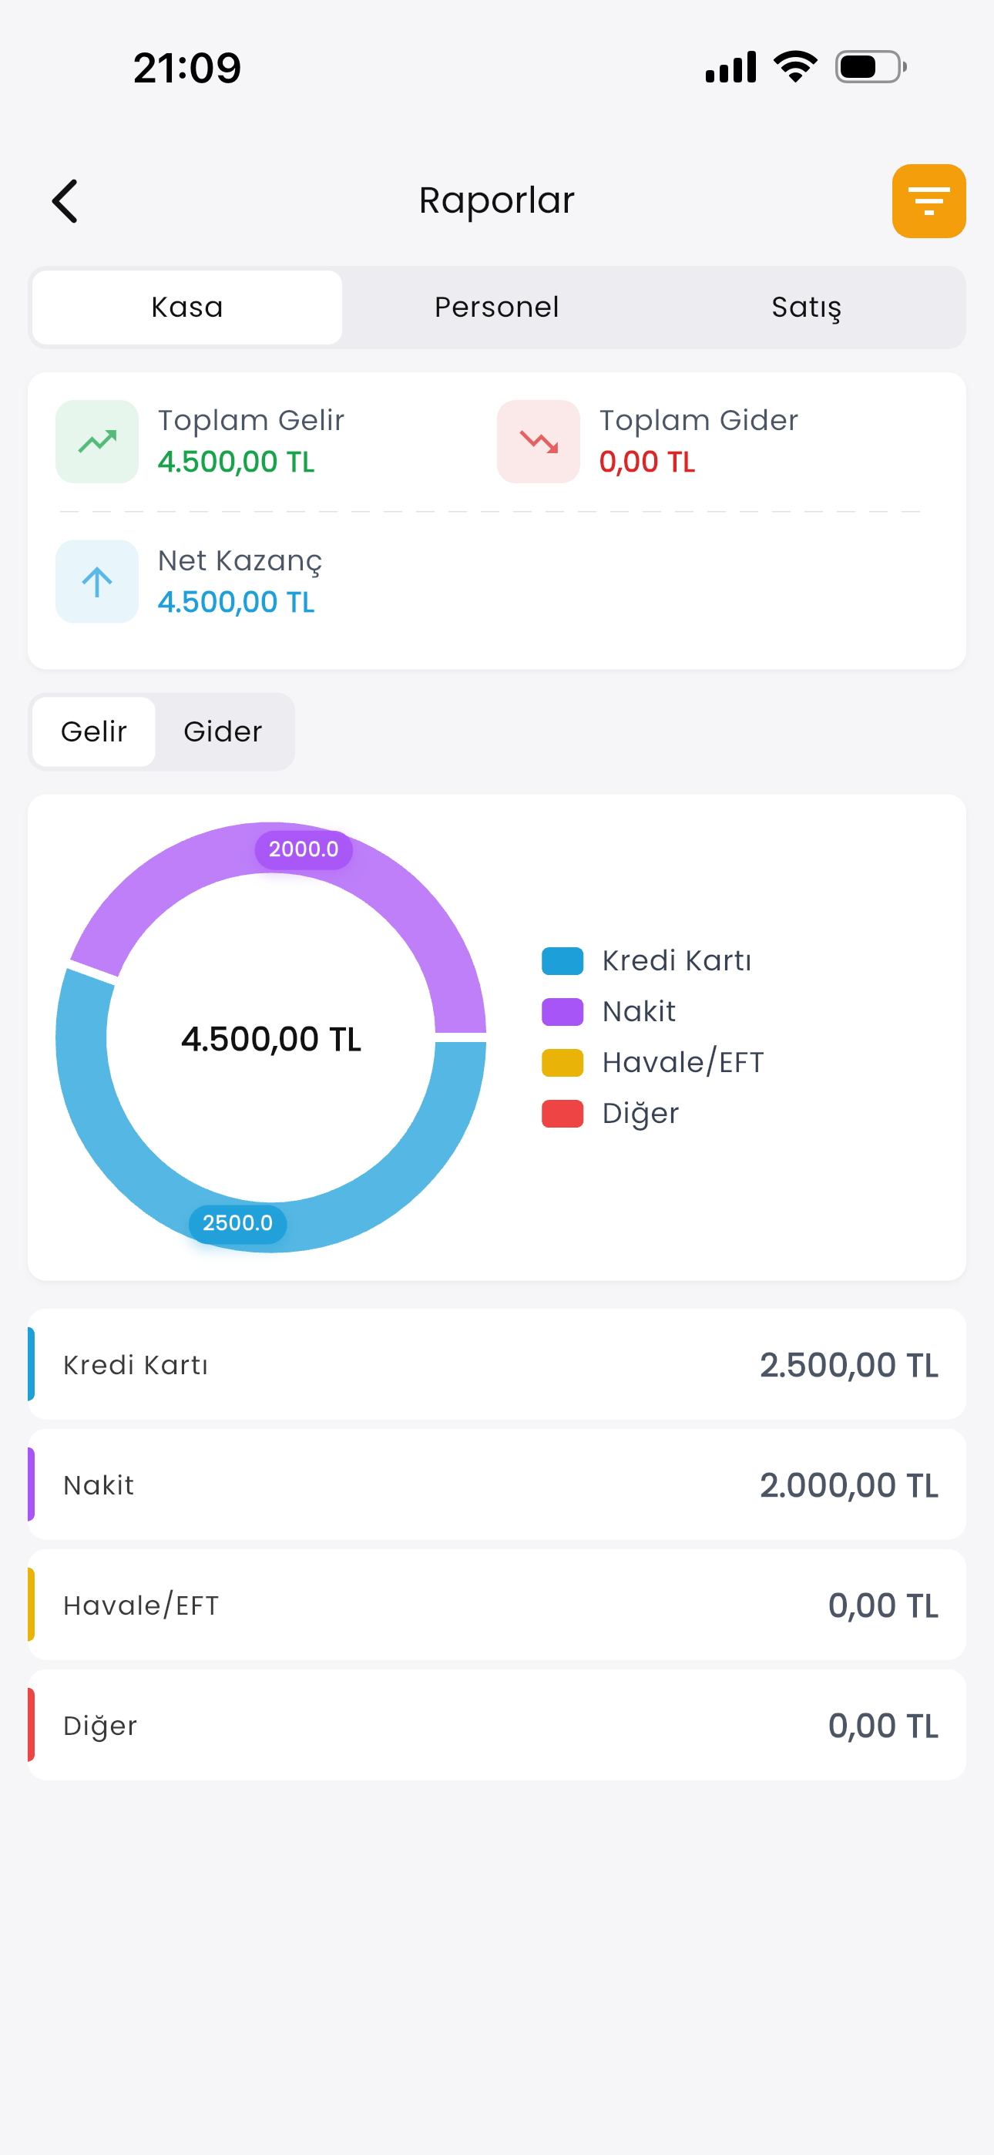Tap the cellular signal icon
This screenshot has width=994, height=2155.
pos(730,67)
